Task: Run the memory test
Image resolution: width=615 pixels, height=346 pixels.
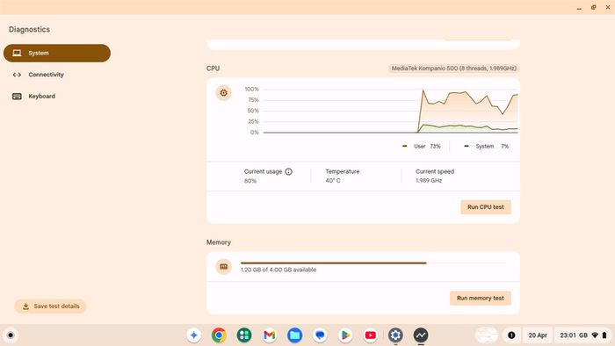Action: (480, 299)
